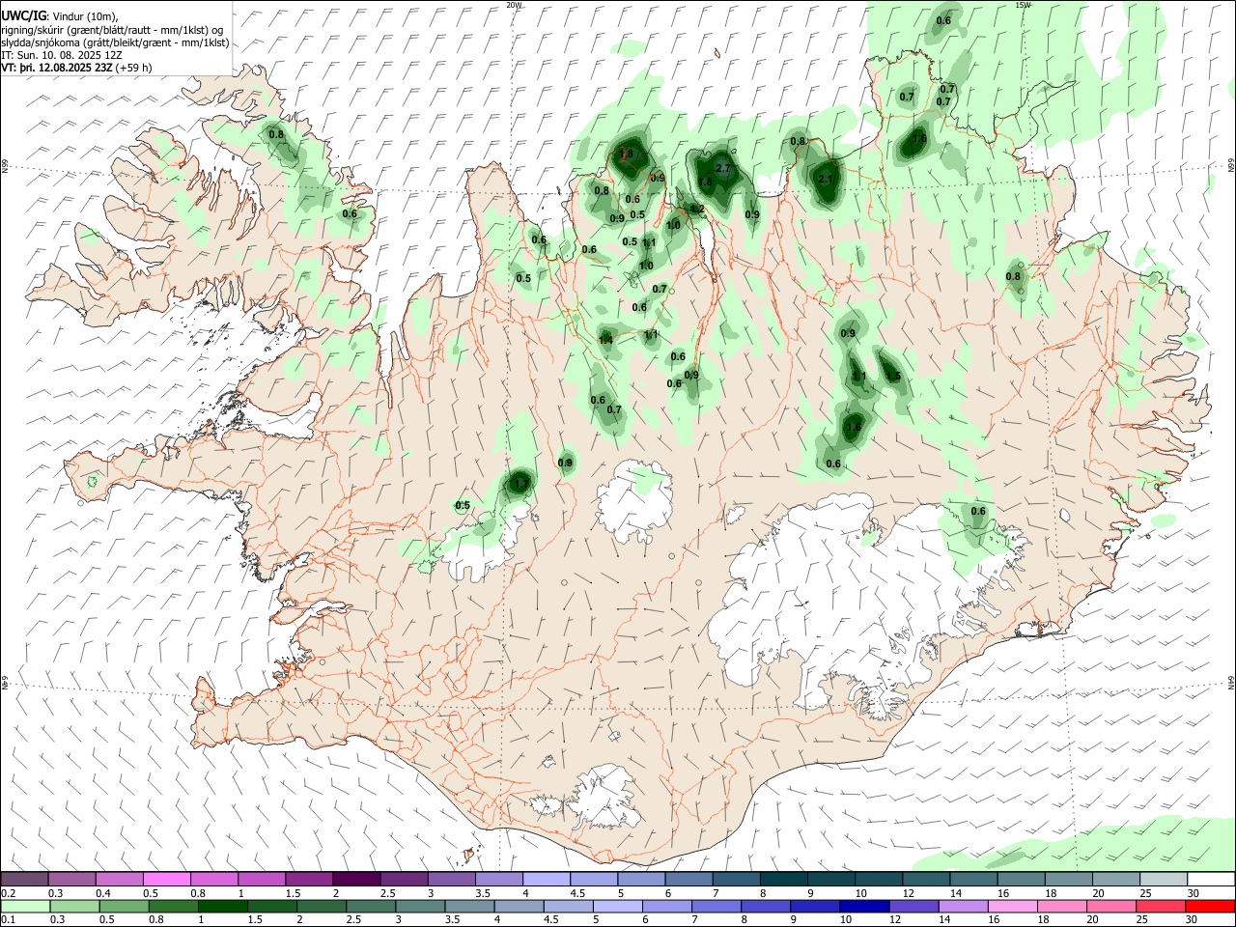Click the 'VT: þri. 12.08.2025 23Z (+59 h)' line

click(x=77, y=69)
